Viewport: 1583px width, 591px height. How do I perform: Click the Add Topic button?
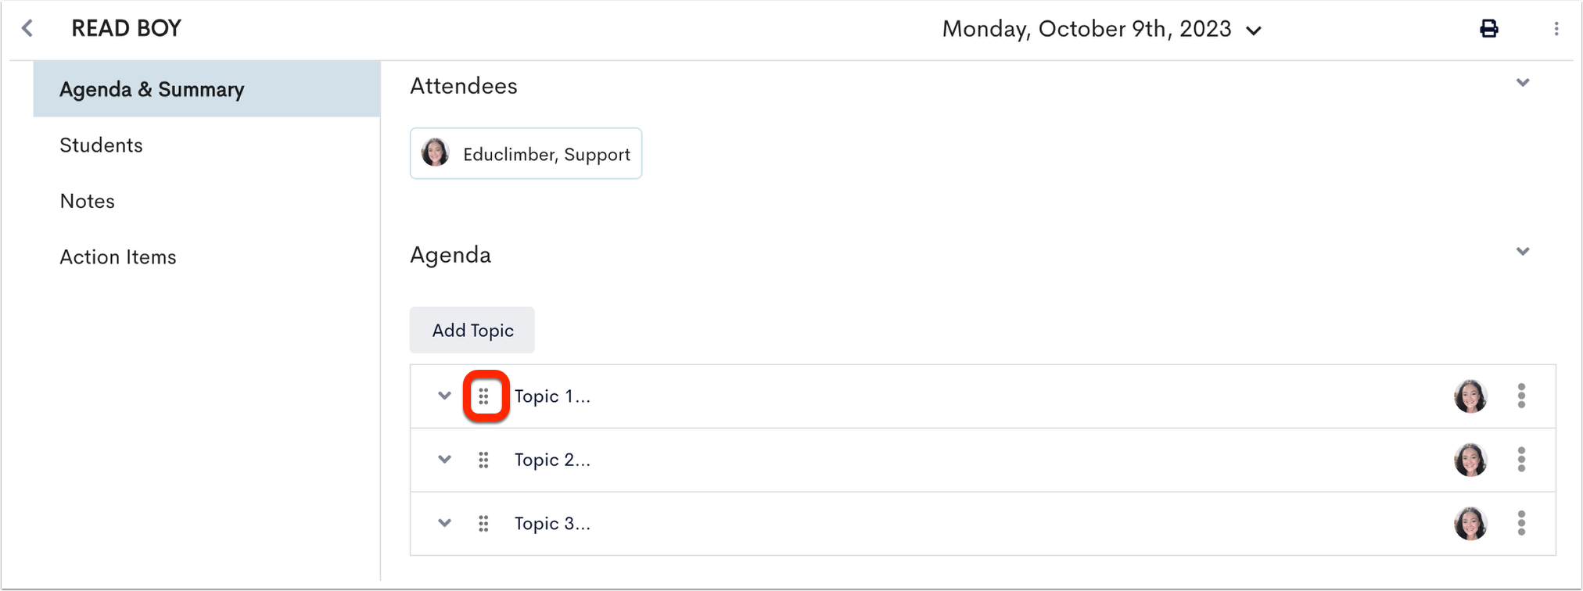pyautogui.click(x=472, y=330)
